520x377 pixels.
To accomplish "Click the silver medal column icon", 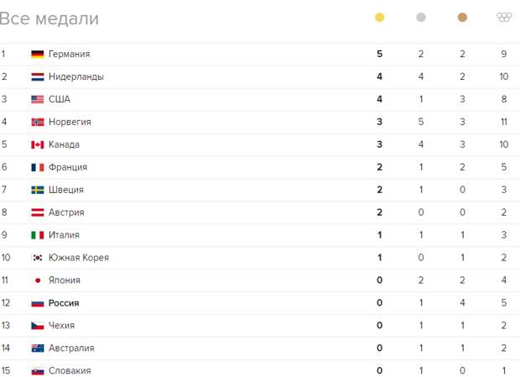I will point(421,18).
